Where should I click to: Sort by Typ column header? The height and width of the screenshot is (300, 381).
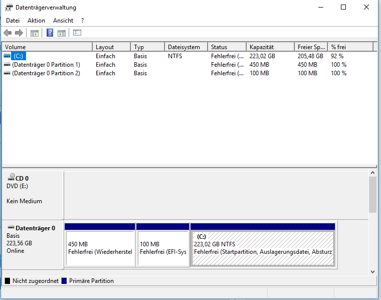148,47
